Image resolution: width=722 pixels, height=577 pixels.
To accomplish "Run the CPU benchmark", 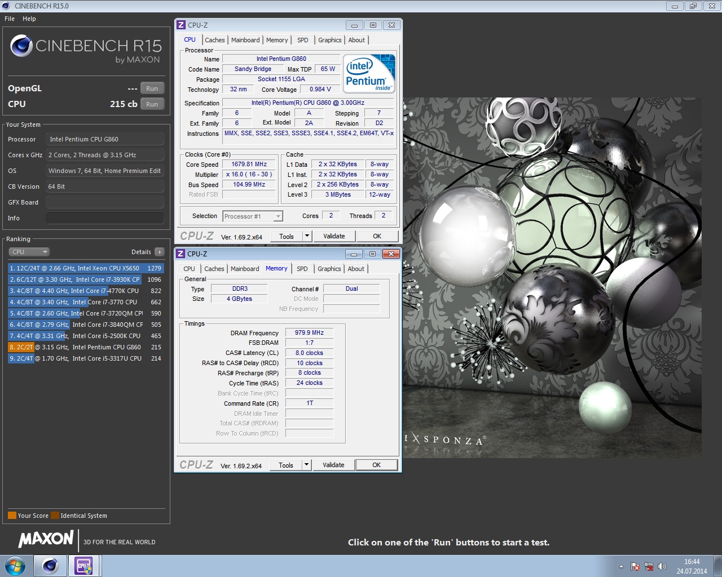I will (x=152, y=104).
